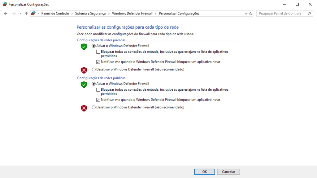
Task: Expand chevron after Windows Defender Firewall breadcrumb
Action: point(156,14)
